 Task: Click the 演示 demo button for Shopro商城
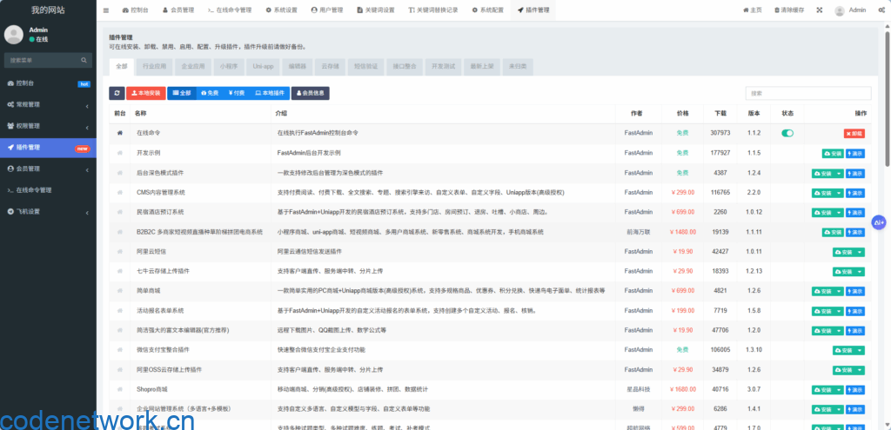coord(855,390)
